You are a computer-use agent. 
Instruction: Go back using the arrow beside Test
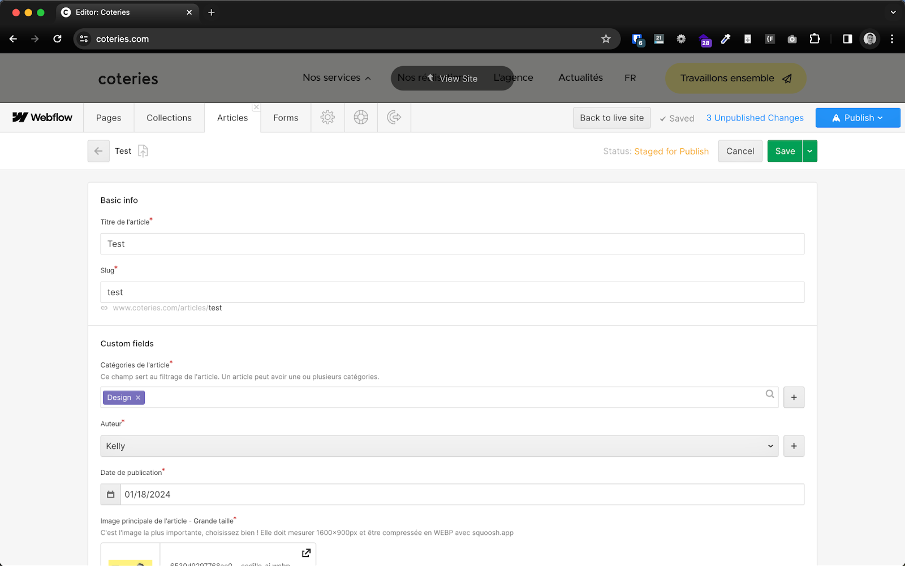98,151
